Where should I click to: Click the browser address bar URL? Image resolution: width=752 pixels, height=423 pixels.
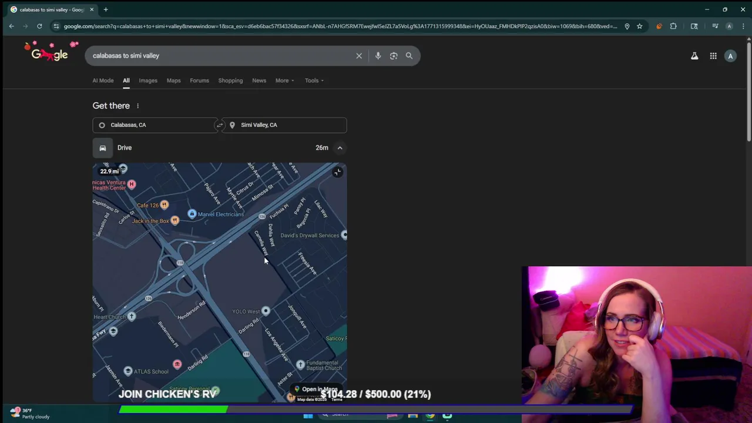[340, 26]
